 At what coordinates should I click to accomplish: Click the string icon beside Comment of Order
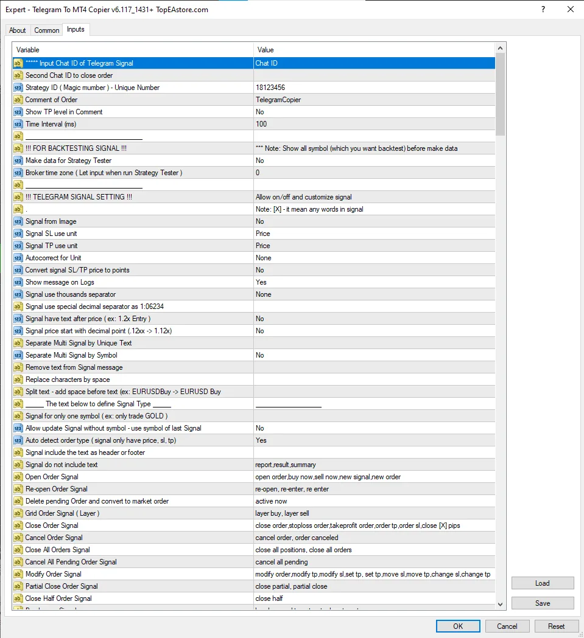tap(18, 100)
